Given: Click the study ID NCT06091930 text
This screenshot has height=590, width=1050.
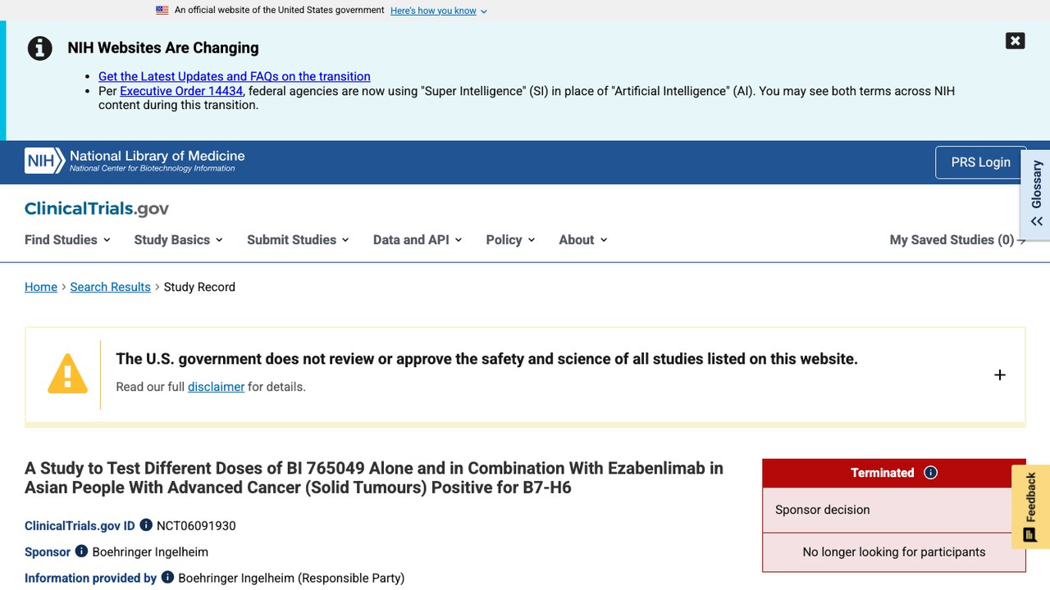Looking at the screenshot, I should click(196, 525).
